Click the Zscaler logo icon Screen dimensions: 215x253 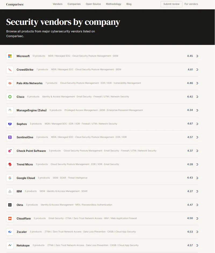tap(10, 232)
